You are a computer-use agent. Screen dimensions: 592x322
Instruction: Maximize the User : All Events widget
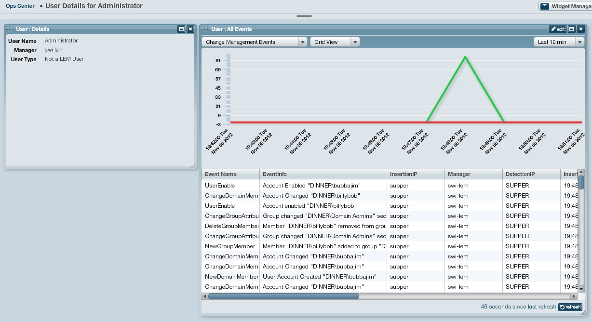(x=571, y=29)
